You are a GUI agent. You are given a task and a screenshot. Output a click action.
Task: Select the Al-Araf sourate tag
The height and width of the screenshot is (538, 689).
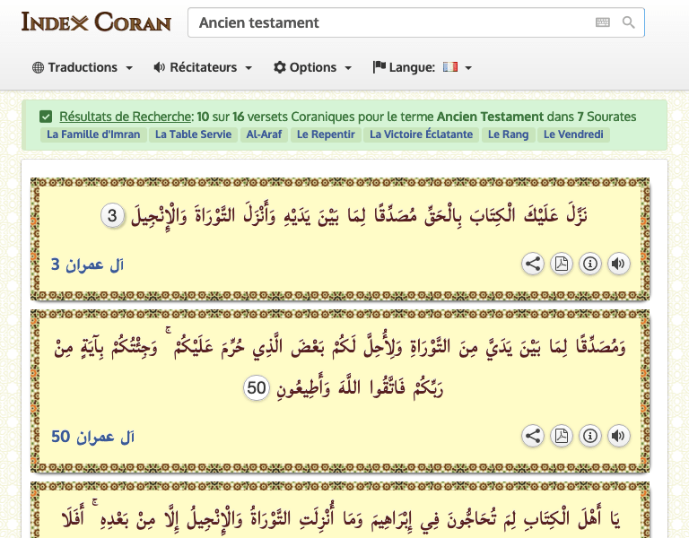pyautogui.click(x=264, y=135)
